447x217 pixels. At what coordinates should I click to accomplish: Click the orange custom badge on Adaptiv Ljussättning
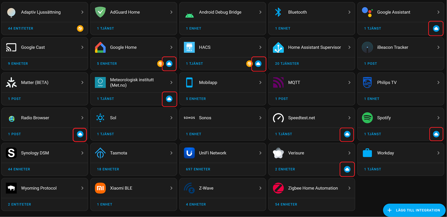[x=80, y=28]
